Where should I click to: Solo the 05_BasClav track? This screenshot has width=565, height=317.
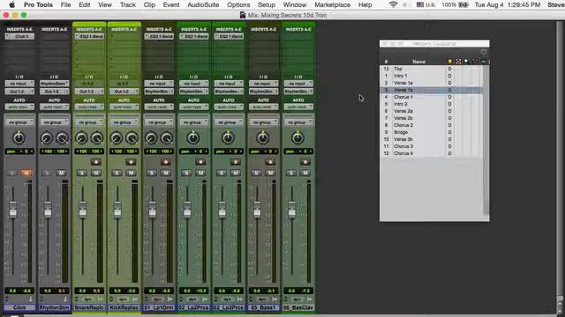[x=291, y=173]
